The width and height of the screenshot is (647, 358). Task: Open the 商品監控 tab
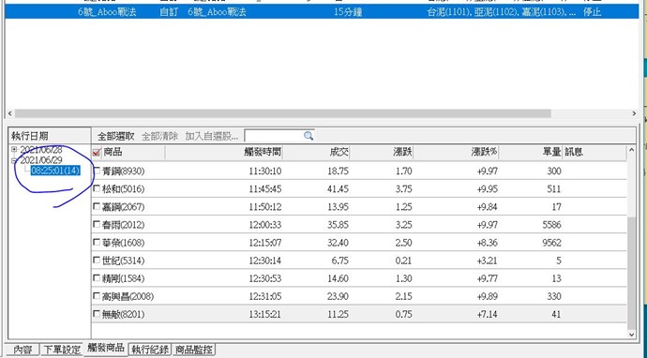(193, 350)
